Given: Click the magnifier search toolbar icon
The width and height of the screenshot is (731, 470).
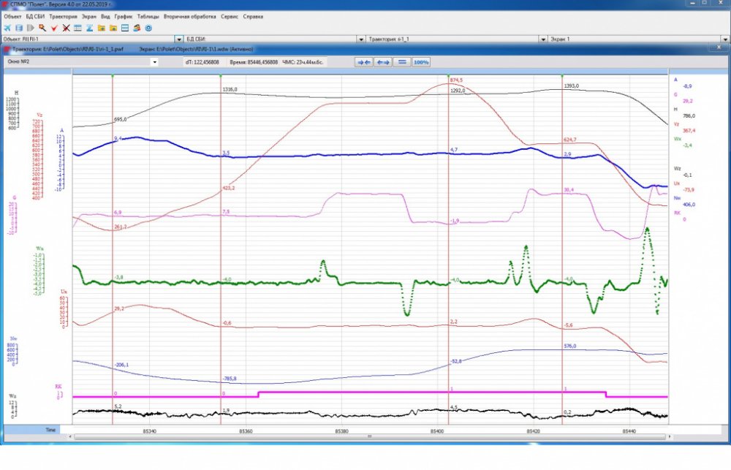Looking at the screenshot, I should point(42,28).
